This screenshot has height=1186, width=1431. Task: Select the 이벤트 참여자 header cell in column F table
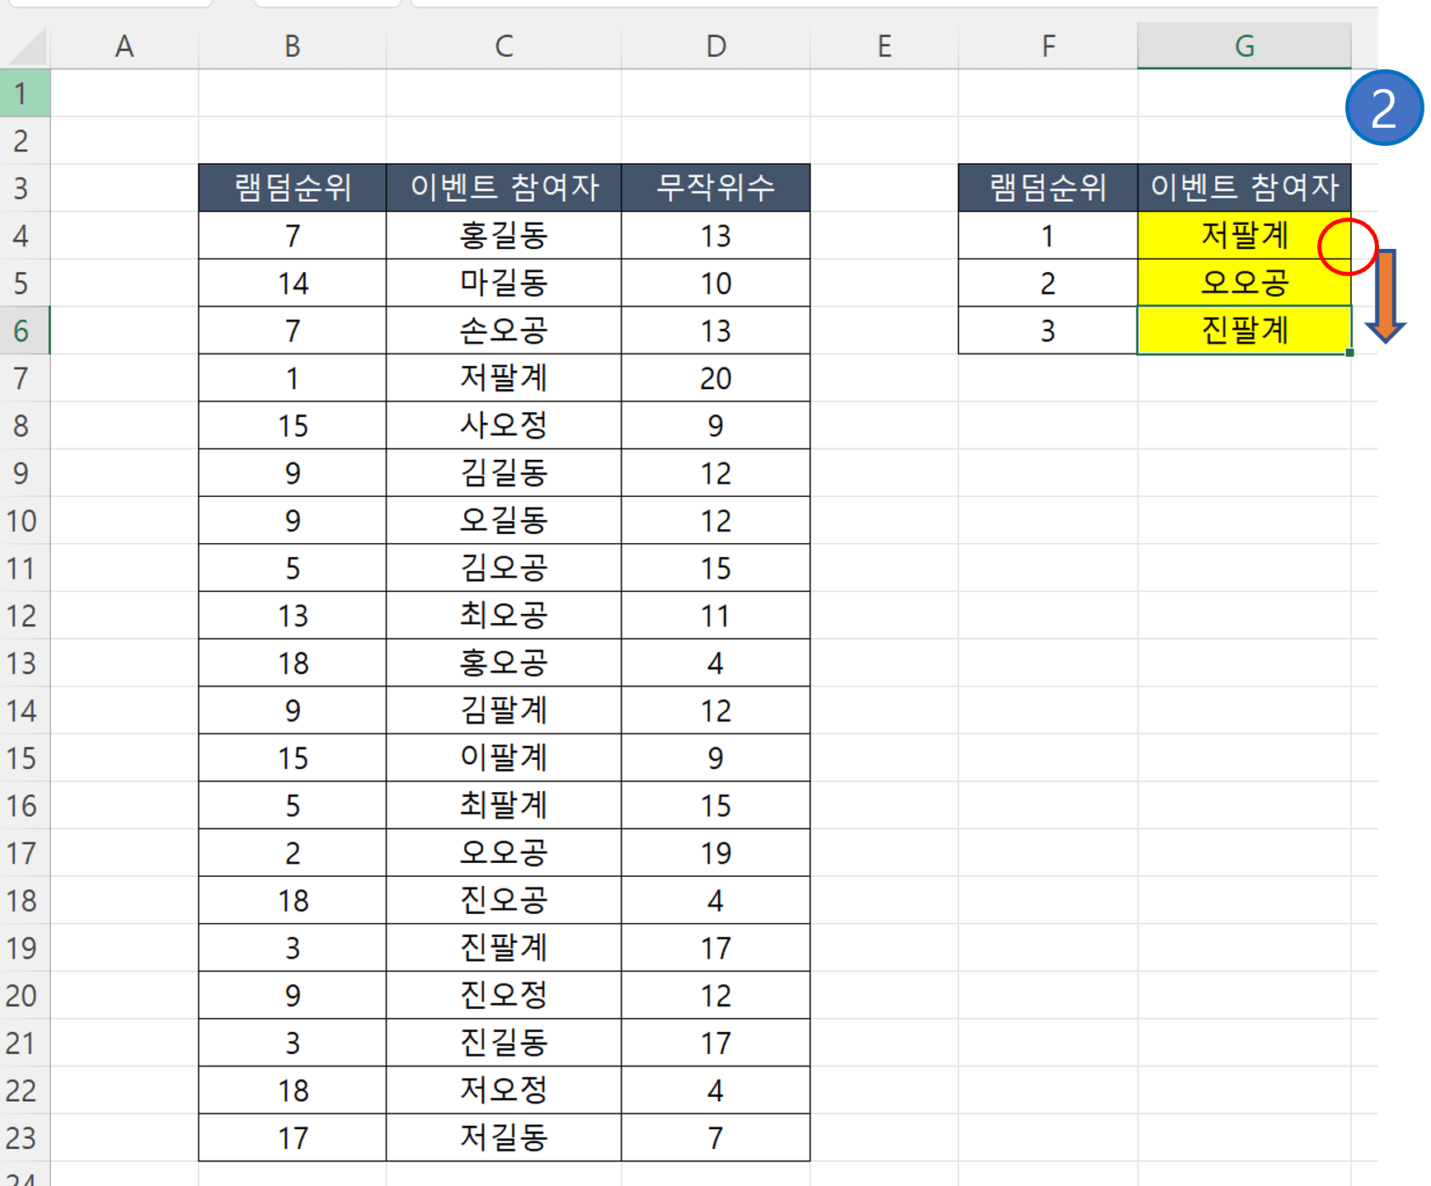click(1245, 188)
